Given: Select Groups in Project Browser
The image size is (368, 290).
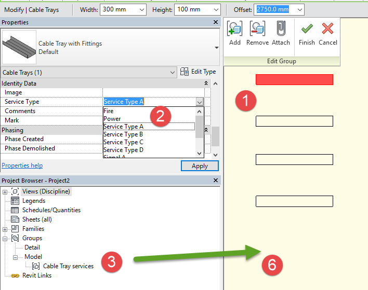Looking at the screenshot, I should click(32, 238).
